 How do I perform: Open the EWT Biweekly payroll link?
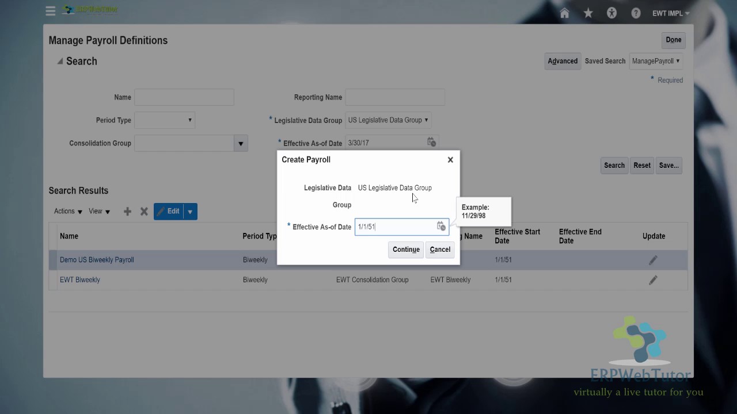click(x=80, y=280)
